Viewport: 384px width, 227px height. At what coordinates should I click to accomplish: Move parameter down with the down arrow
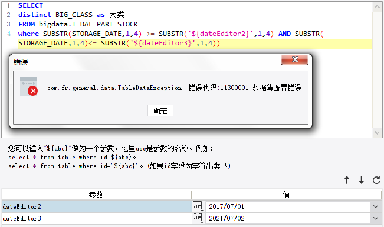(x=362, y=180)
